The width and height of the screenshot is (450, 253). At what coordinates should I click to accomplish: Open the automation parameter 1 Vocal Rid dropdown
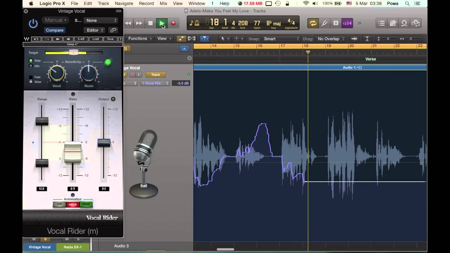pos(155,83)
